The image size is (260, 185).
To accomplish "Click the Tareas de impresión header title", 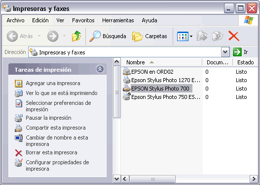I will [43, 70].
